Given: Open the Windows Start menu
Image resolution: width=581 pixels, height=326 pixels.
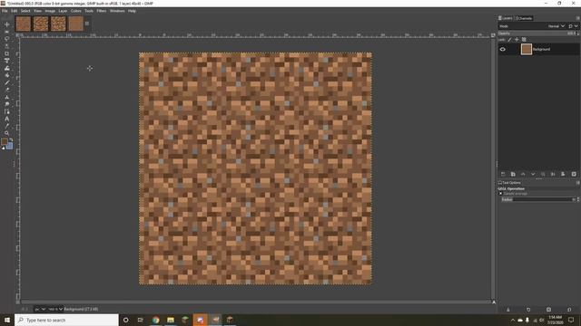Looking at the screenshot, I should (x=7, y=320).
